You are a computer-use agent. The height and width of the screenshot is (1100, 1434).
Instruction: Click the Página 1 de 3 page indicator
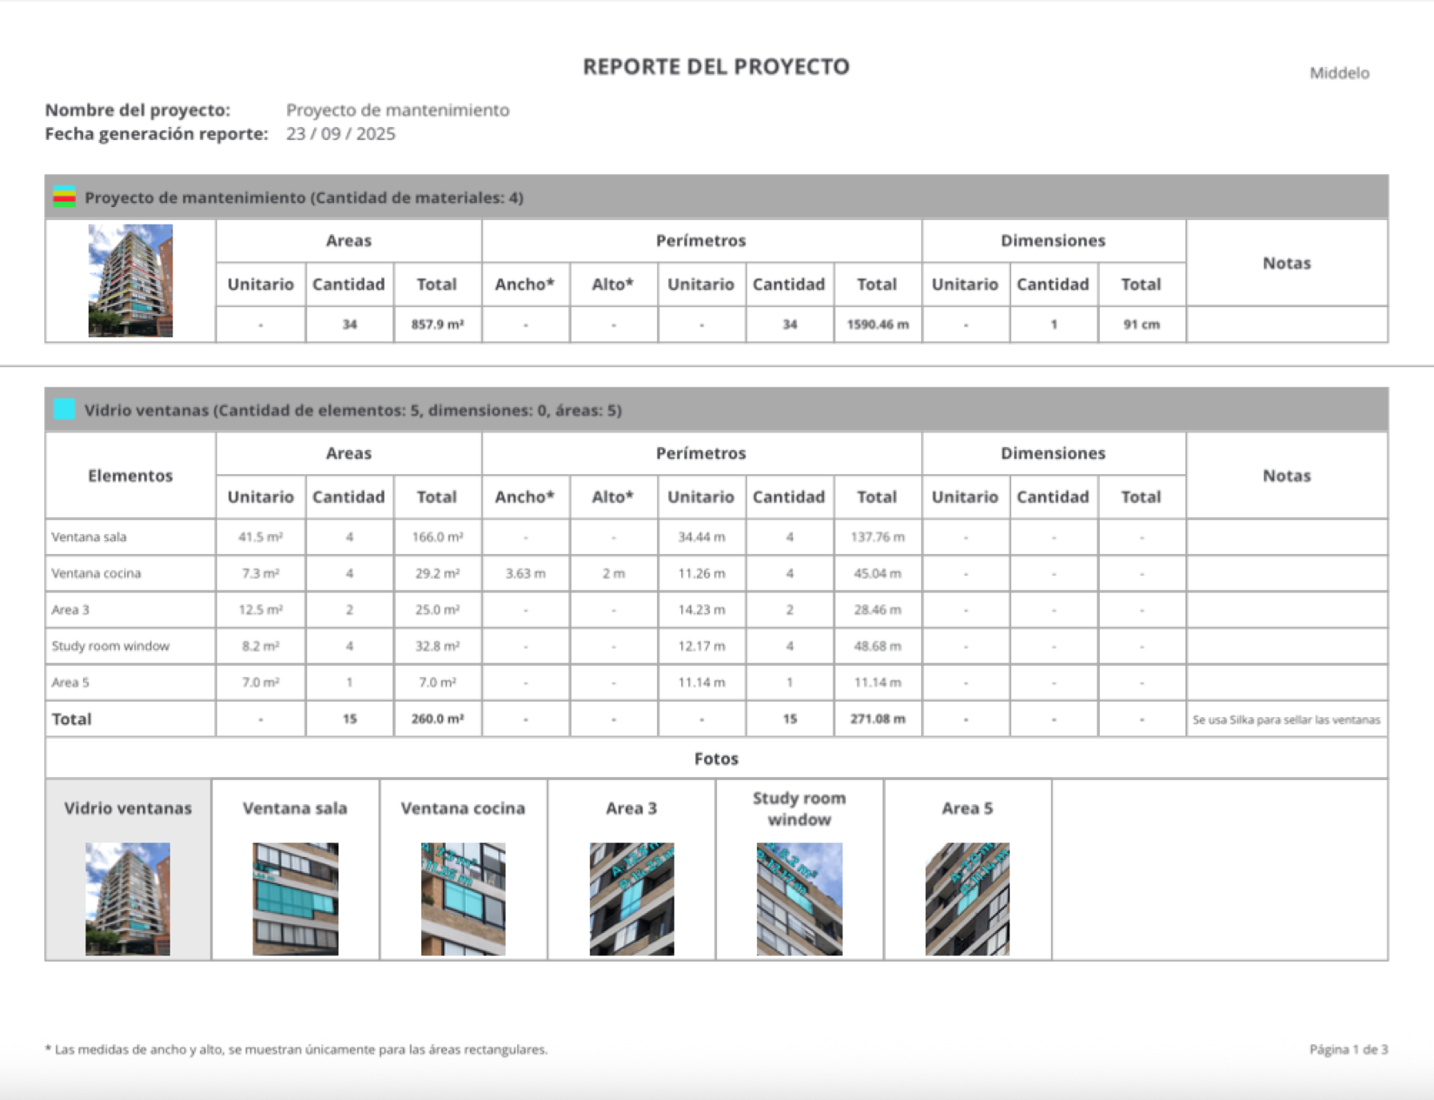(x=1348, y=1049)
